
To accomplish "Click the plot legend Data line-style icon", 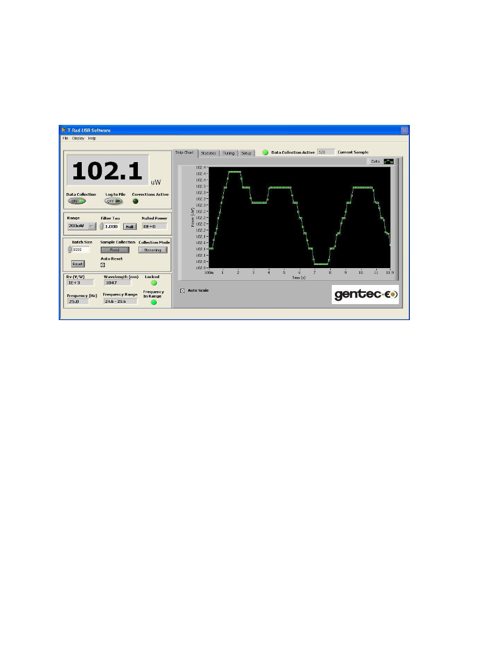I will pos(388,162).
